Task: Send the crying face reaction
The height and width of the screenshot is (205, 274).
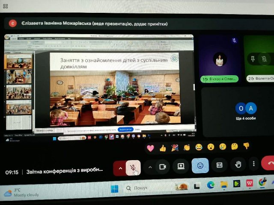Action: coord(223,146)
